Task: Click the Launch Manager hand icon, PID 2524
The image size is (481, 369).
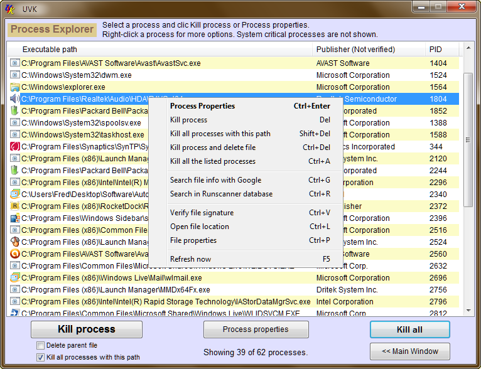Action: pyautogui.click(x=14, y=242)
